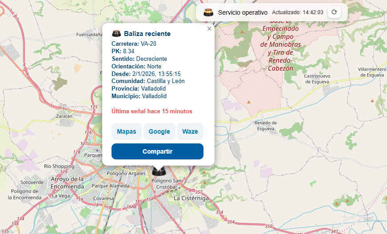Viewport: 387px width, 234px height.
Task: Click the beacon icon in status bar
Action: click(208, 12)
